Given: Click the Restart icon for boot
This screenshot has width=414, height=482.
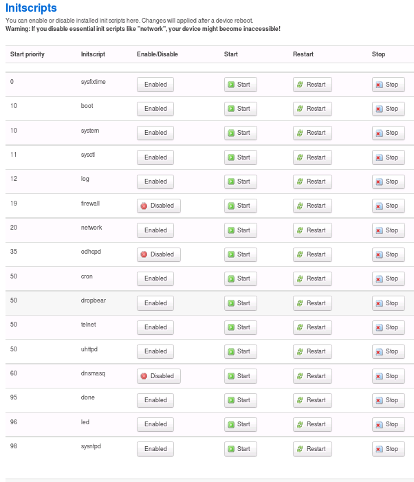Looking at the screenshot, I should coord(300,109).
